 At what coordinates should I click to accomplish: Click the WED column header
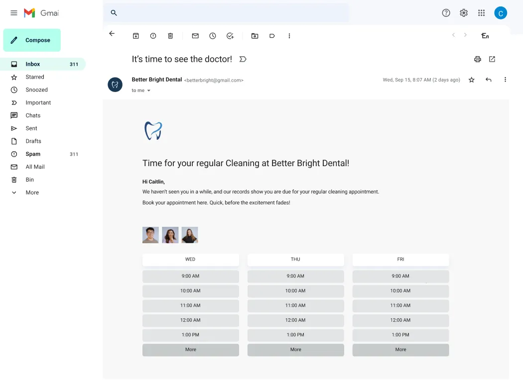pos(191,260)
